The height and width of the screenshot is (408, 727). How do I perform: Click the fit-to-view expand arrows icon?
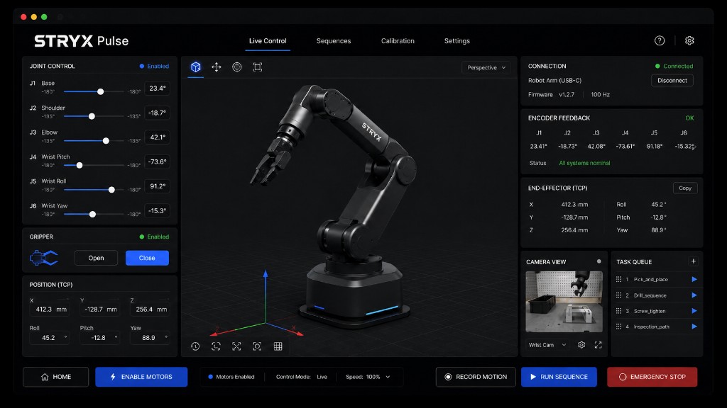point(236,346)
